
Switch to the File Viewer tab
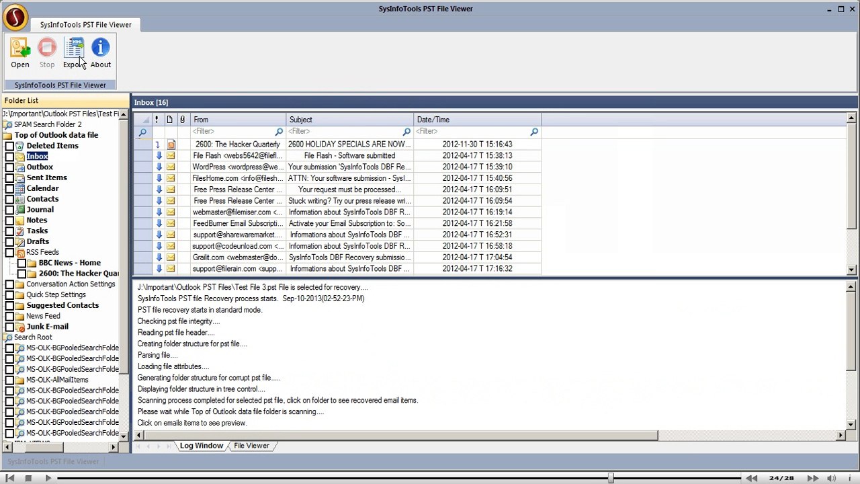(x=251, y=446)
